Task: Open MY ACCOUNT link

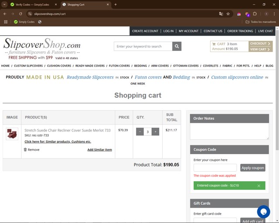Action: tap(188, 31)
